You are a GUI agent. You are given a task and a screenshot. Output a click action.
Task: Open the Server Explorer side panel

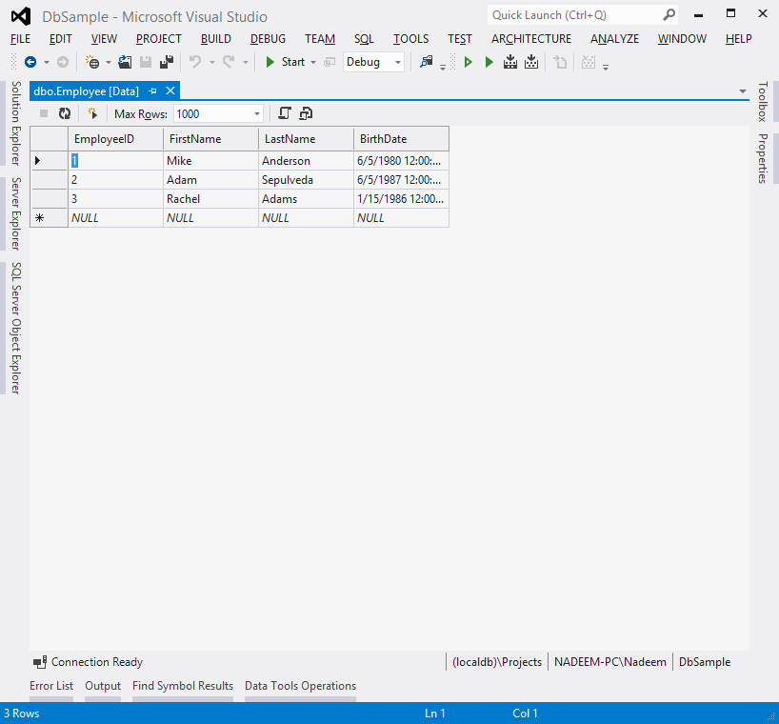coord(16,213)
